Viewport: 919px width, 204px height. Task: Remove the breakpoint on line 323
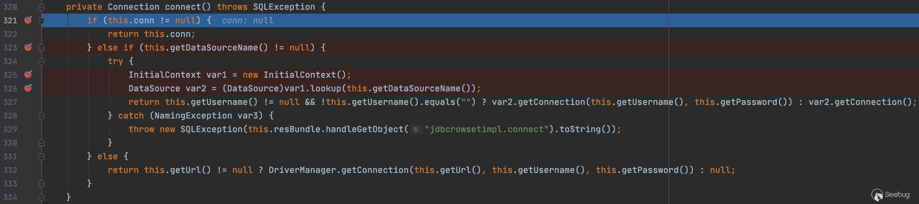pyautogui.click(x=28, y=47)
